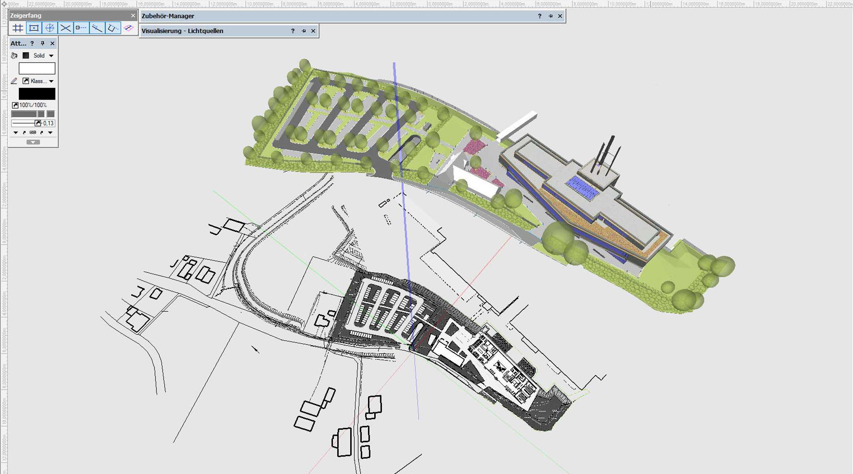Open the Klass pen style dropdown
The width and height of the screenshot is (853, 474).
click(51, 81)
